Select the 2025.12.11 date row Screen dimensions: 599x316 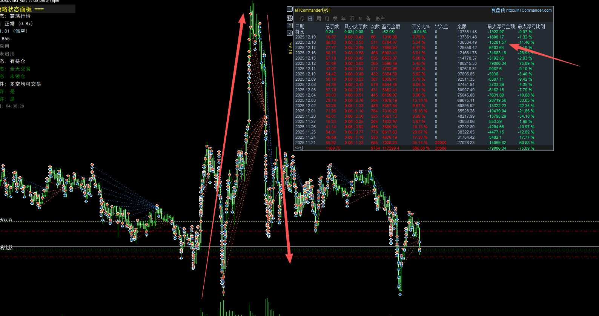tap(306, 69)
